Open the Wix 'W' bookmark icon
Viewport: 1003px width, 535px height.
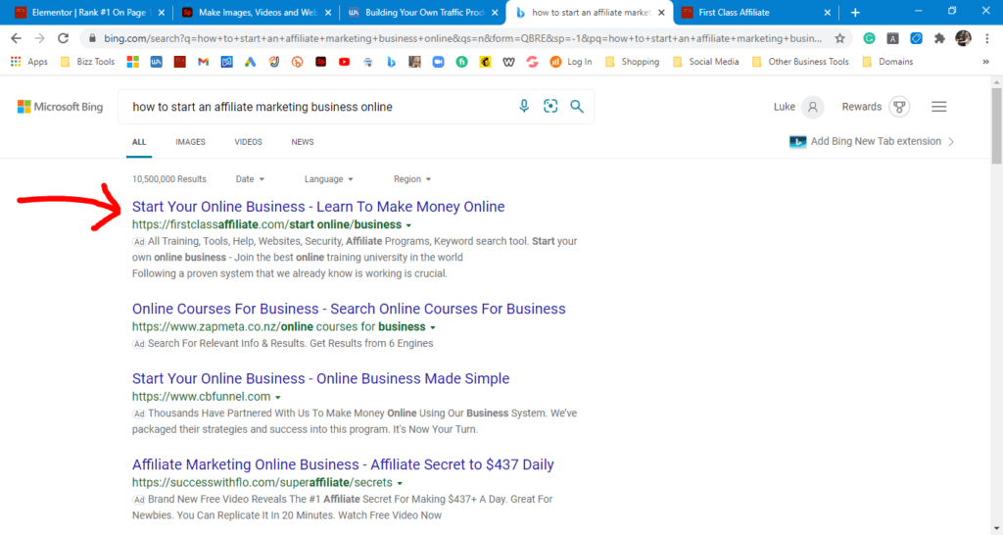pos(508,62)
